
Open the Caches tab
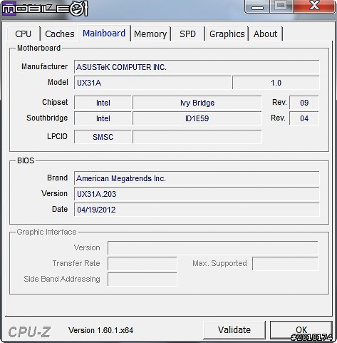(x=60, y=34)
